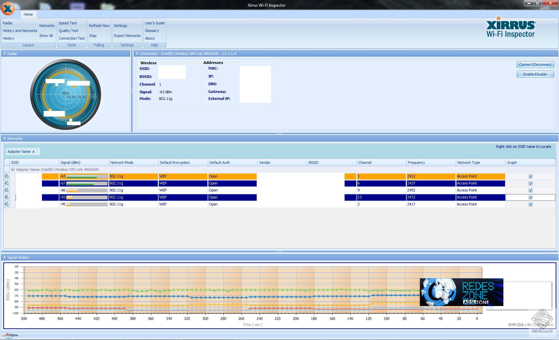Disable graphing for the channel 9 network

[x=530, y=190]
